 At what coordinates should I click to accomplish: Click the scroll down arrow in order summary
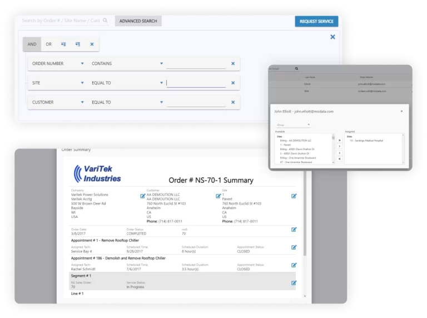click(x=305, y=296)
